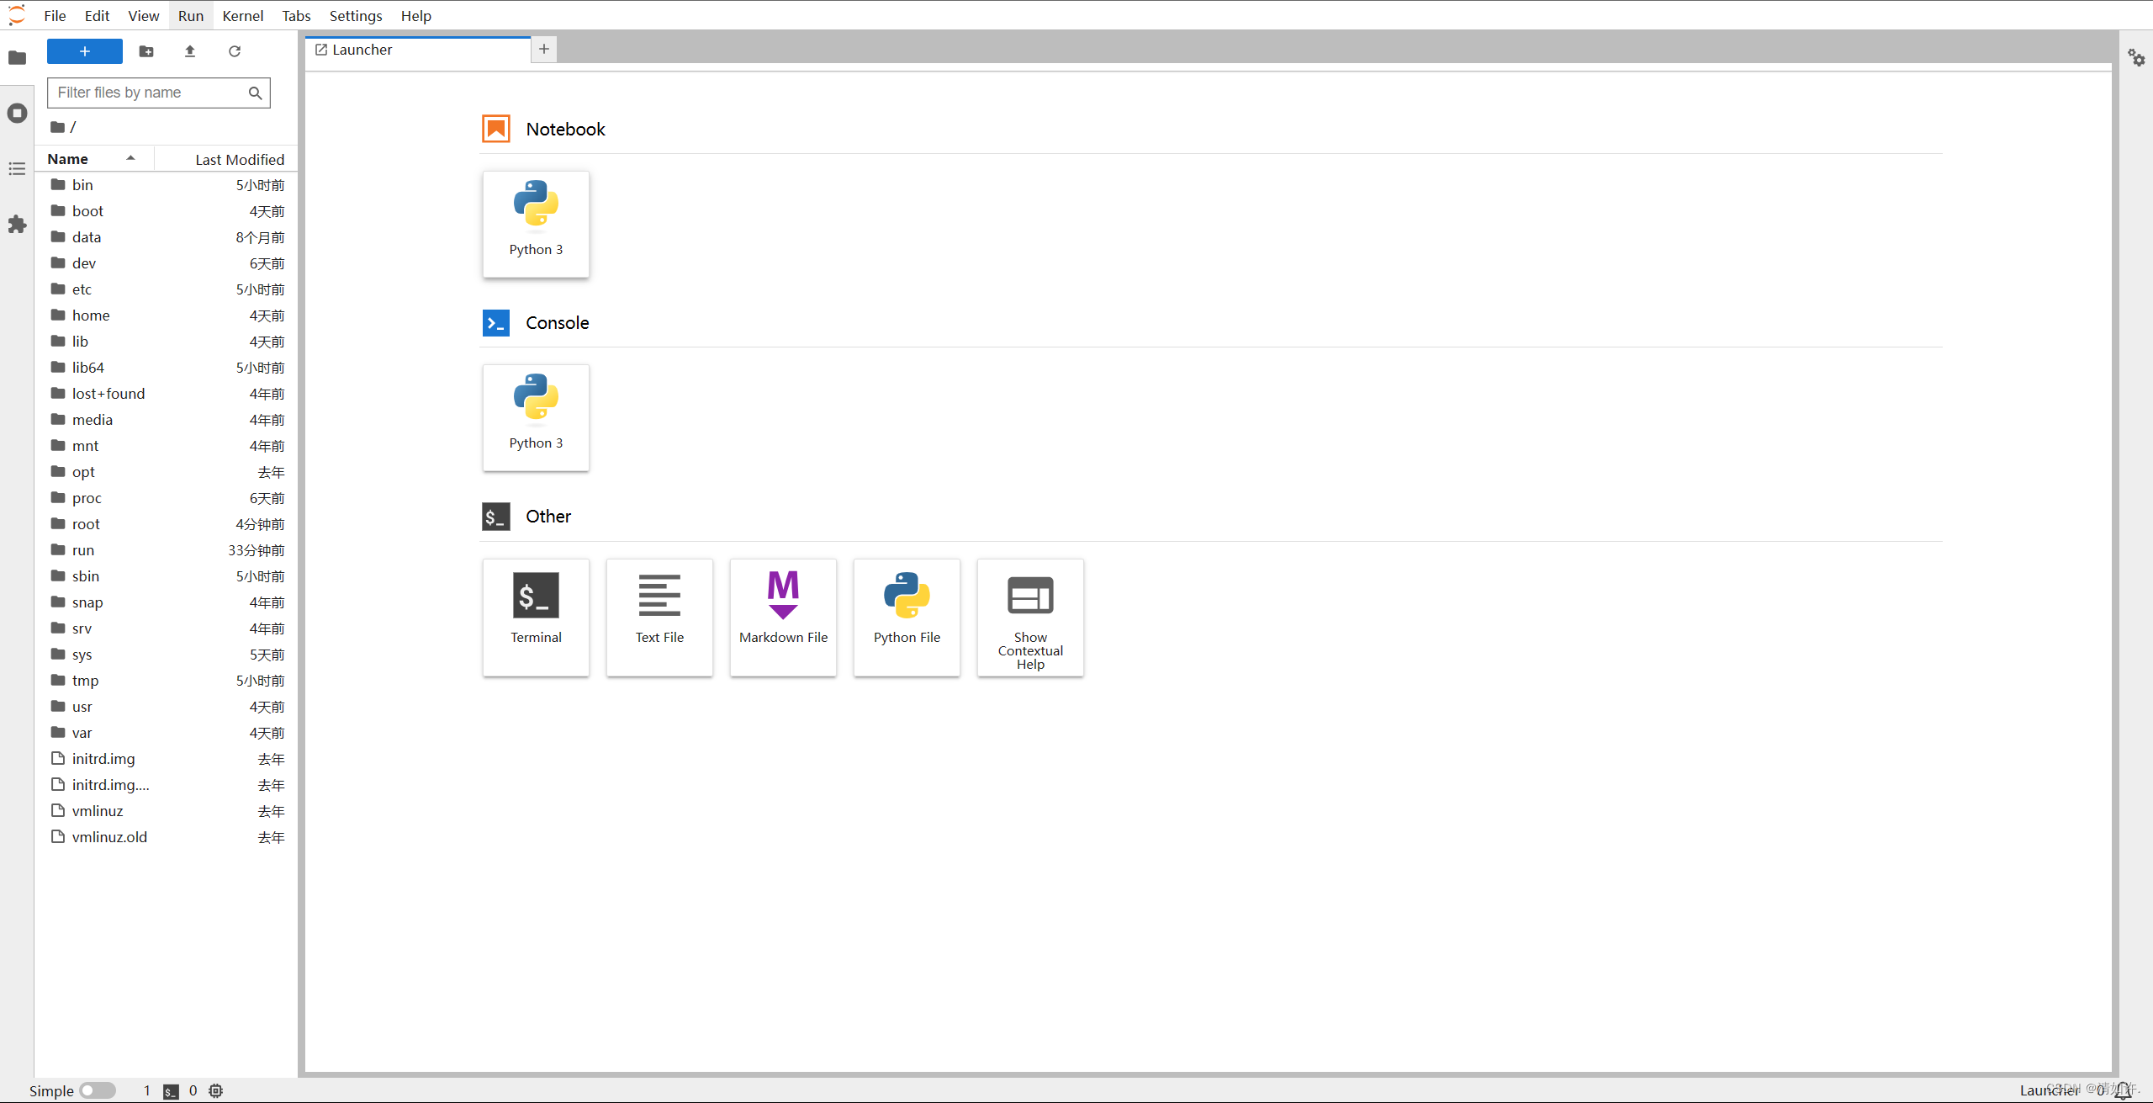Create a new Markdown File
The image size is (2153, 1103).
point(783,617)
